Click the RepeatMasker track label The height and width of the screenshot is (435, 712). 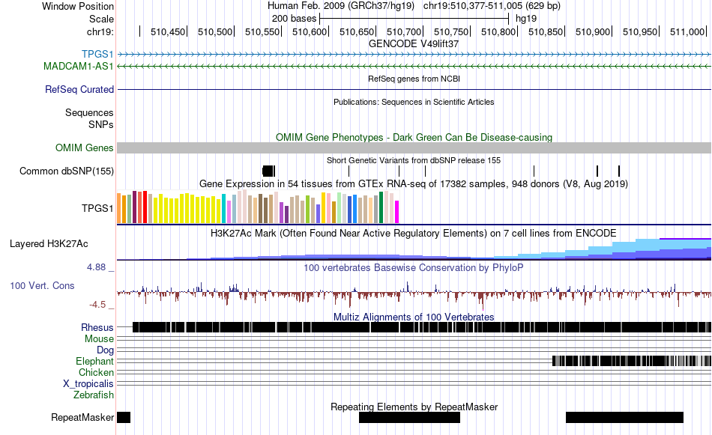tap(82, 417)
